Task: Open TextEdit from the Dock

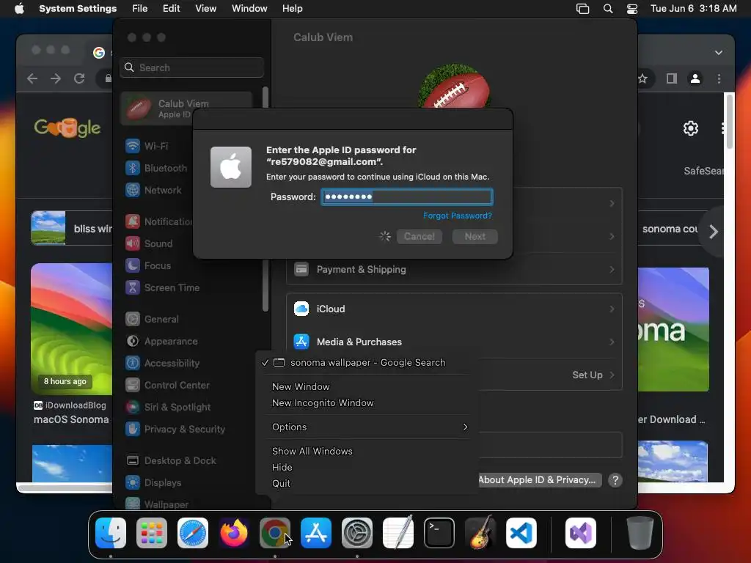Action: click(x=398, y=533)
